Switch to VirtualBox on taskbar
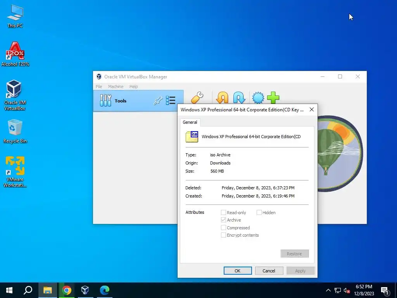 [85, 290]
